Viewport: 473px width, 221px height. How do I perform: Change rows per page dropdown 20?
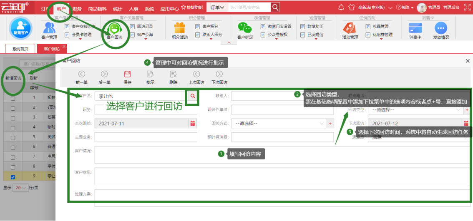point(21,188)
